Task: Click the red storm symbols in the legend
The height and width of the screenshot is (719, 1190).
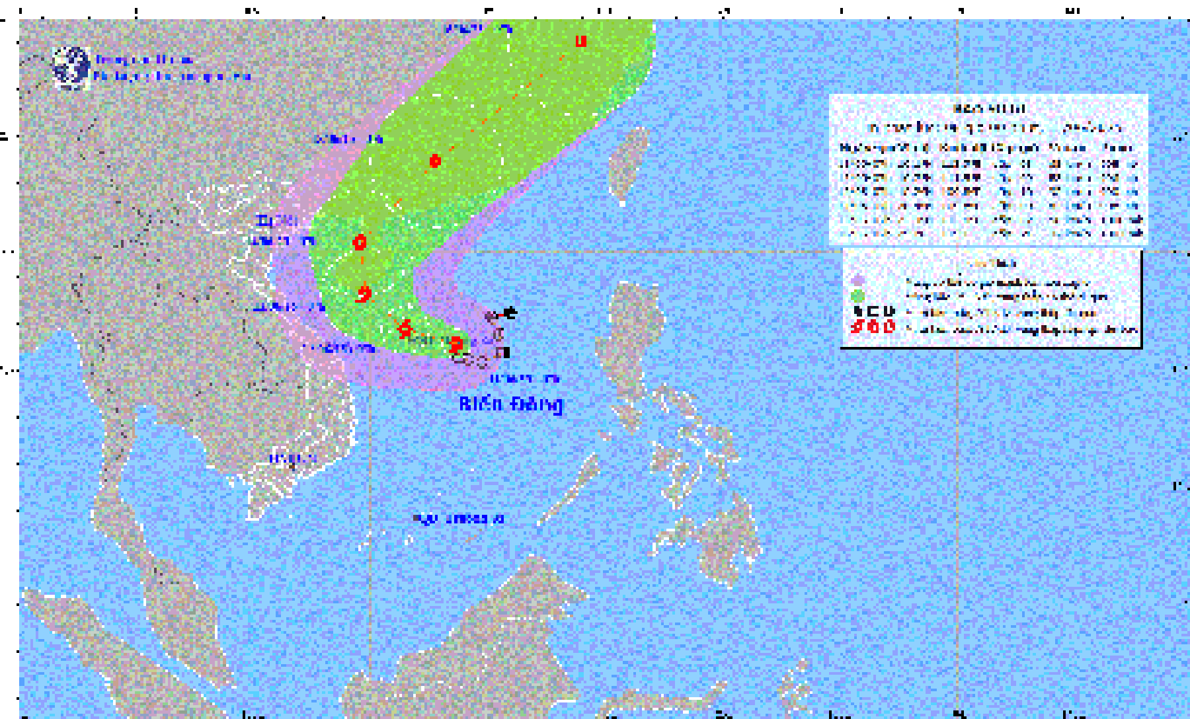Action: tap(873, 326)
